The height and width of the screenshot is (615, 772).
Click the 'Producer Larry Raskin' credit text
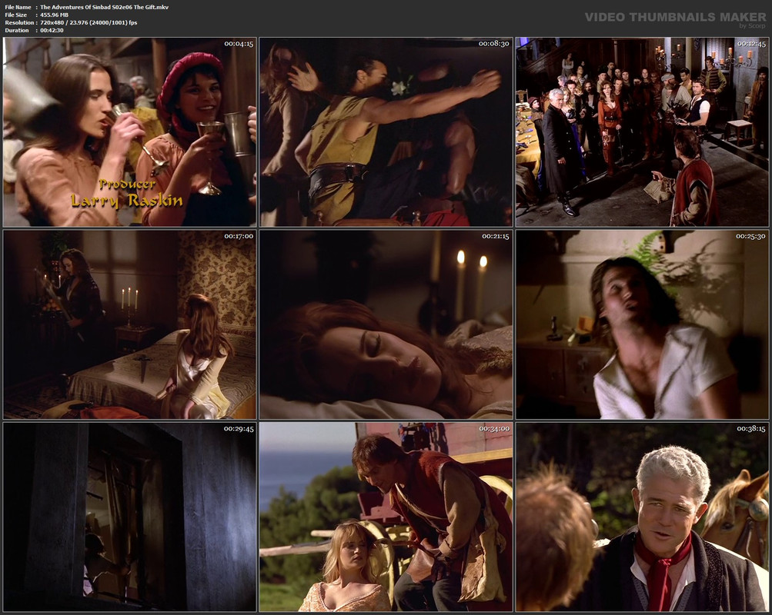tap(127, 193)
